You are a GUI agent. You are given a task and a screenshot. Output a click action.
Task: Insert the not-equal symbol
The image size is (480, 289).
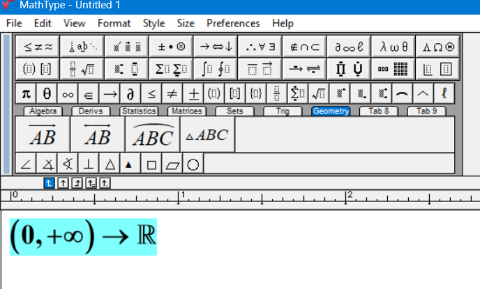[172, 93]
